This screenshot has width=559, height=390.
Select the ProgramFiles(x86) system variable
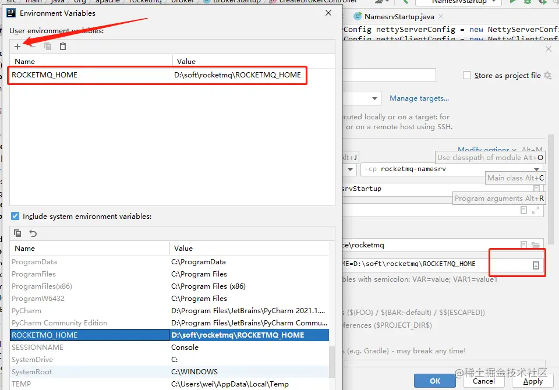(169, 286)
